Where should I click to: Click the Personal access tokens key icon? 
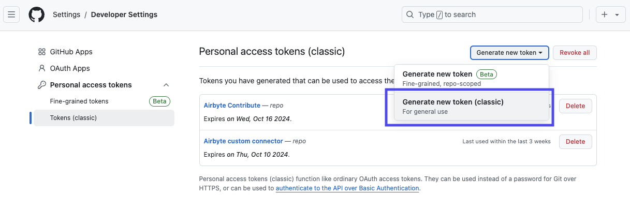pyautogui.click(x=42, y=85)
